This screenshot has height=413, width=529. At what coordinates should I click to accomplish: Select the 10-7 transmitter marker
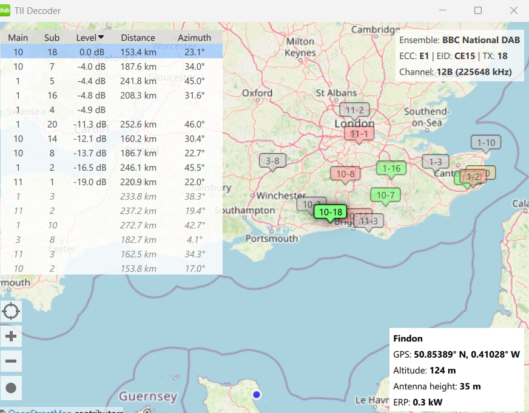click(x=385, y=195)
